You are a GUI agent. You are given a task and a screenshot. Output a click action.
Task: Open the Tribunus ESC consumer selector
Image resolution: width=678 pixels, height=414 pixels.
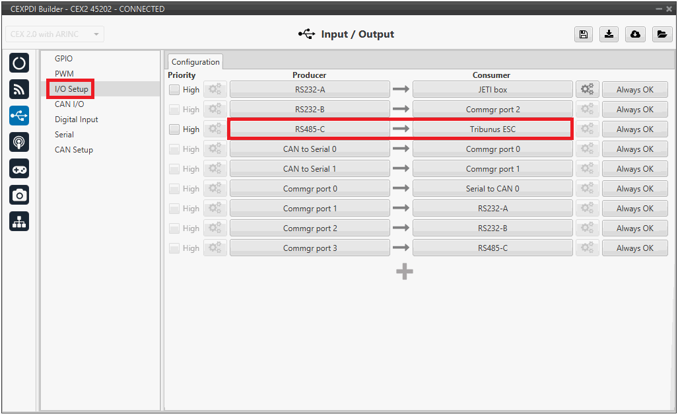point(492,129)
